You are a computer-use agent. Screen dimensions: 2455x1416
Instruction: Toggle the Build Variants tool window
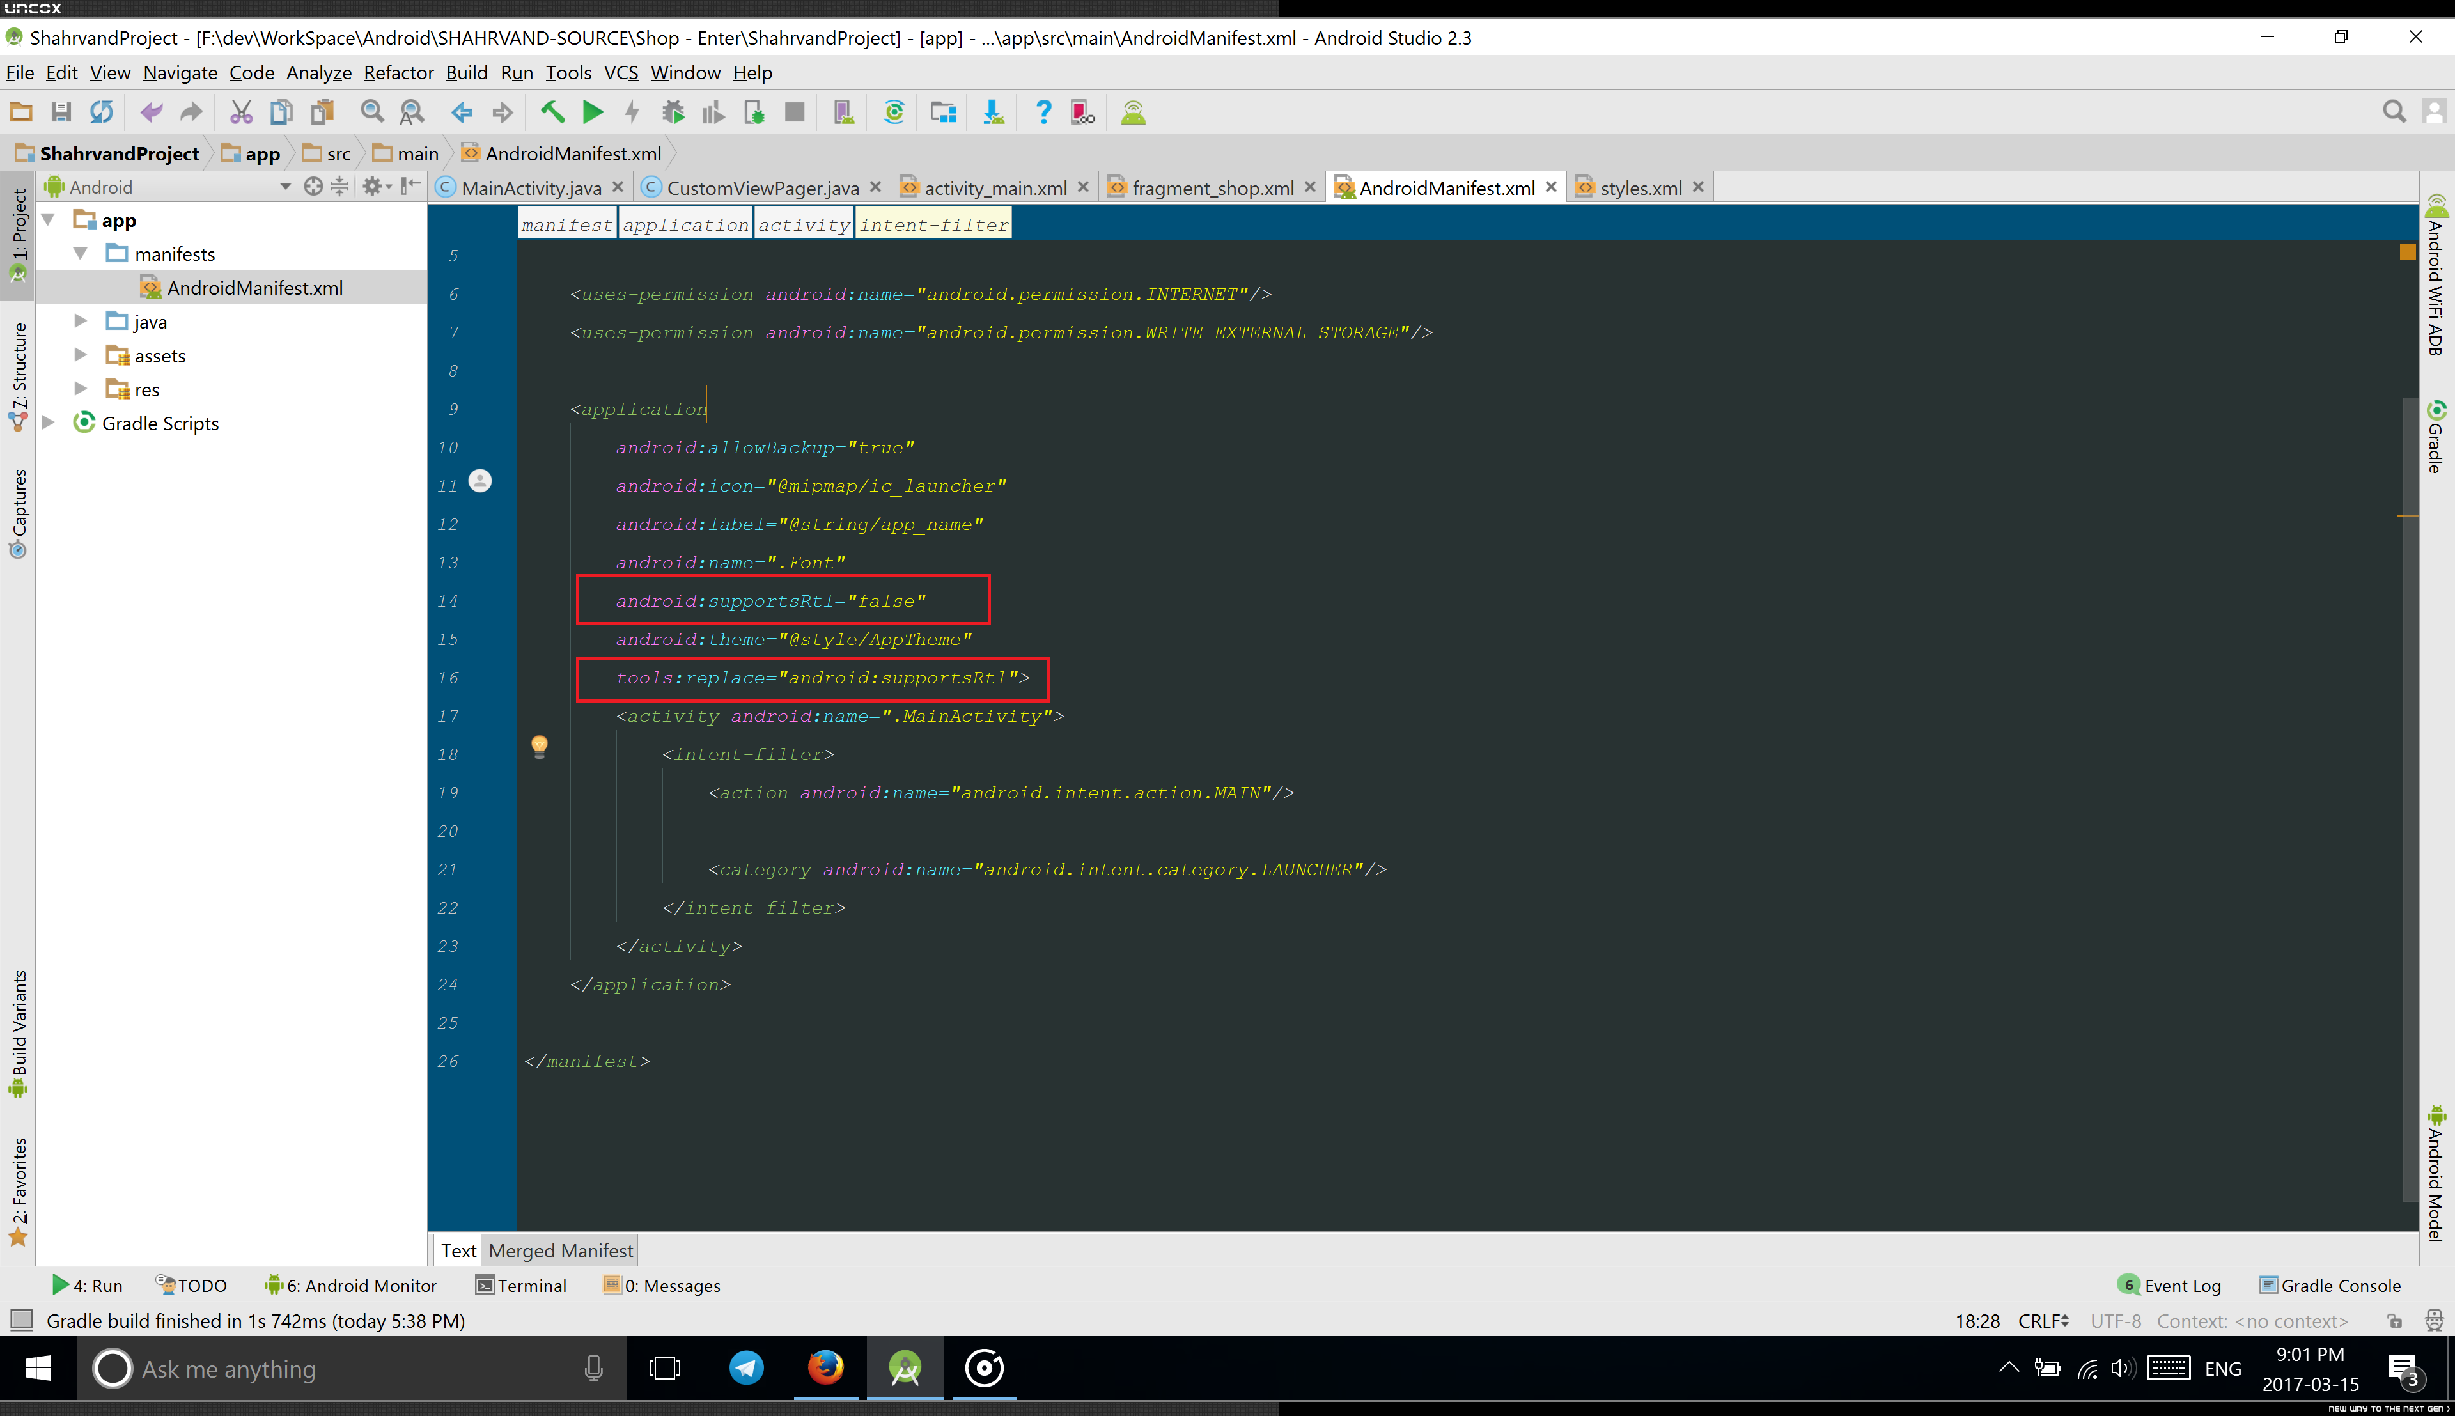19,1034
